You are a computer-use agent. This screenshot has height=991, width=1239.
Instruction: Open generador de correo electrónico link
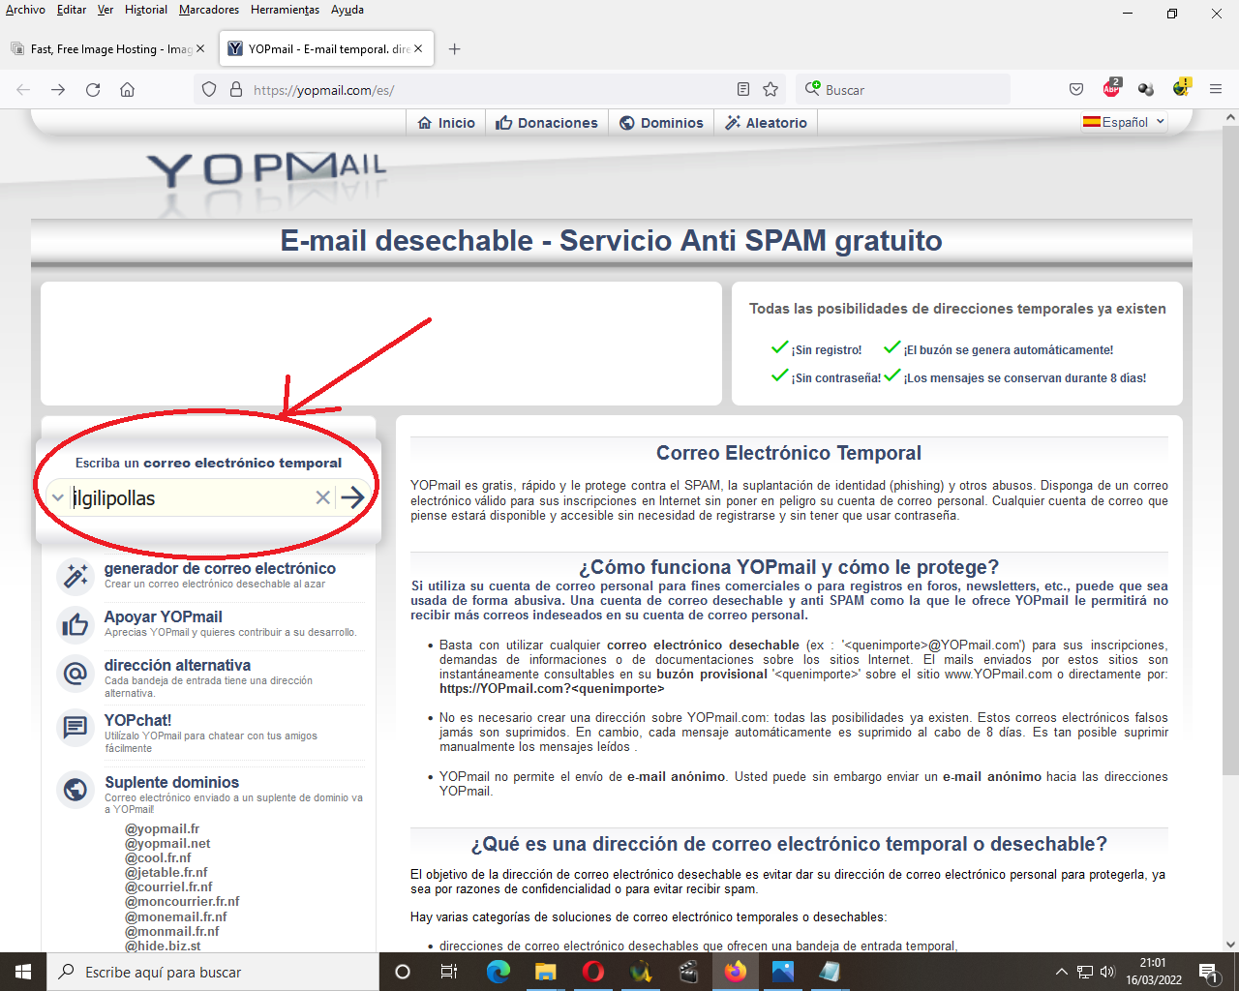(x=220, y=568)
